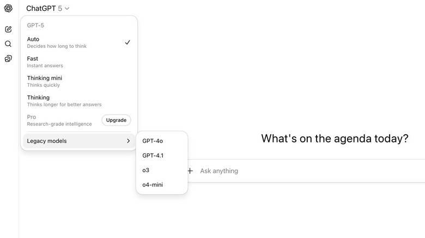The height and width of the screenshot is (238, 425).
Task: Click the Legacy models chevron arrow
Action: [128, 141]
